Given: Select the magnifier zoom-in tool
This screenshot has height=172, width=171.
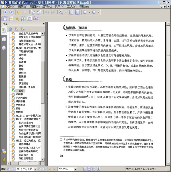Looking at the screenshot, I should coord(61,12).
